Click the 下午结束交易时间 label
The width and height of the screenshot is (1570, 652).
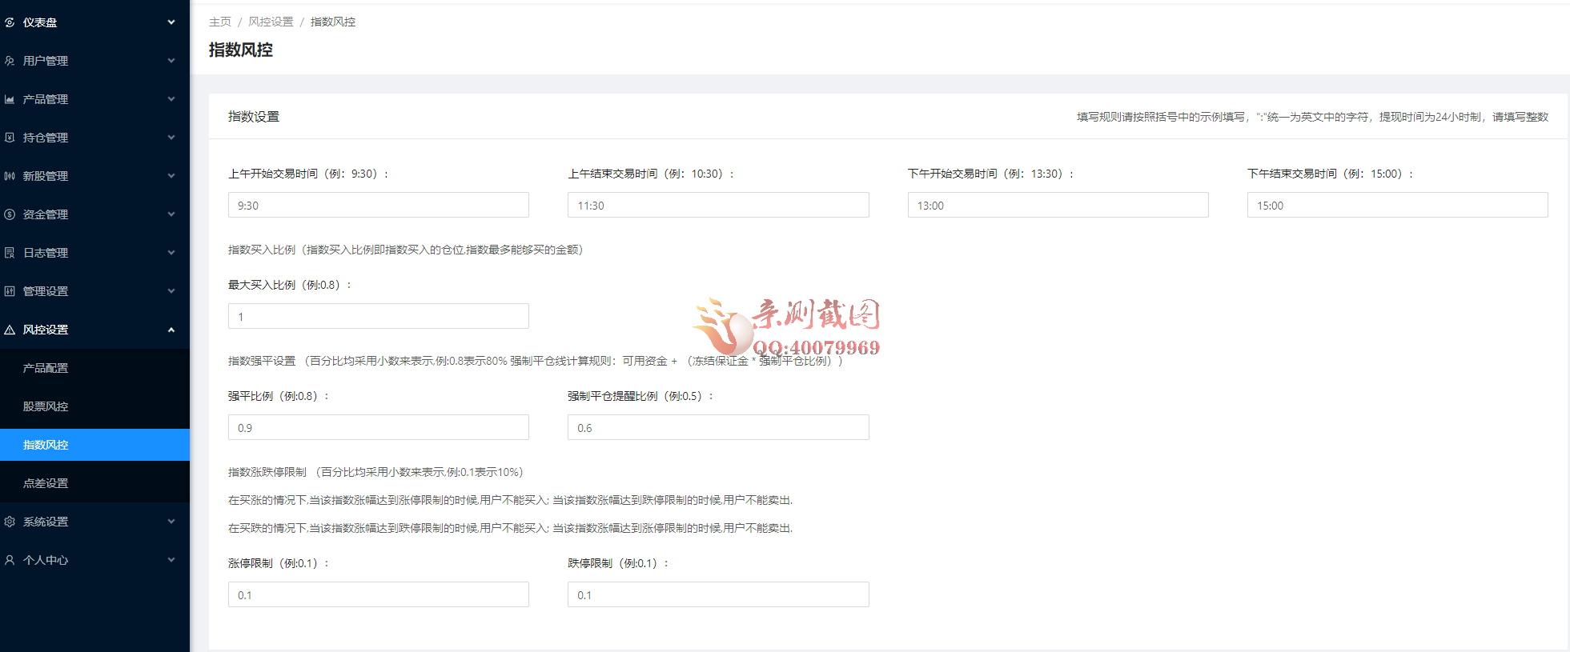click(x=1330, y=174)
